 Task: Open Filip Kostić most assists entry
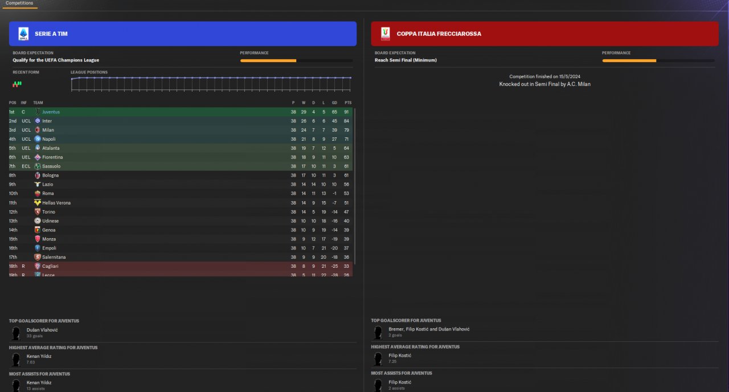(x=400, y=382)
